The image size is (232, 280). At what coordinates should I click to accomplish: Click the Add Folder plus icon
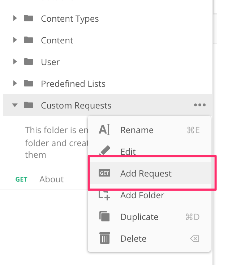coord(104,195)
